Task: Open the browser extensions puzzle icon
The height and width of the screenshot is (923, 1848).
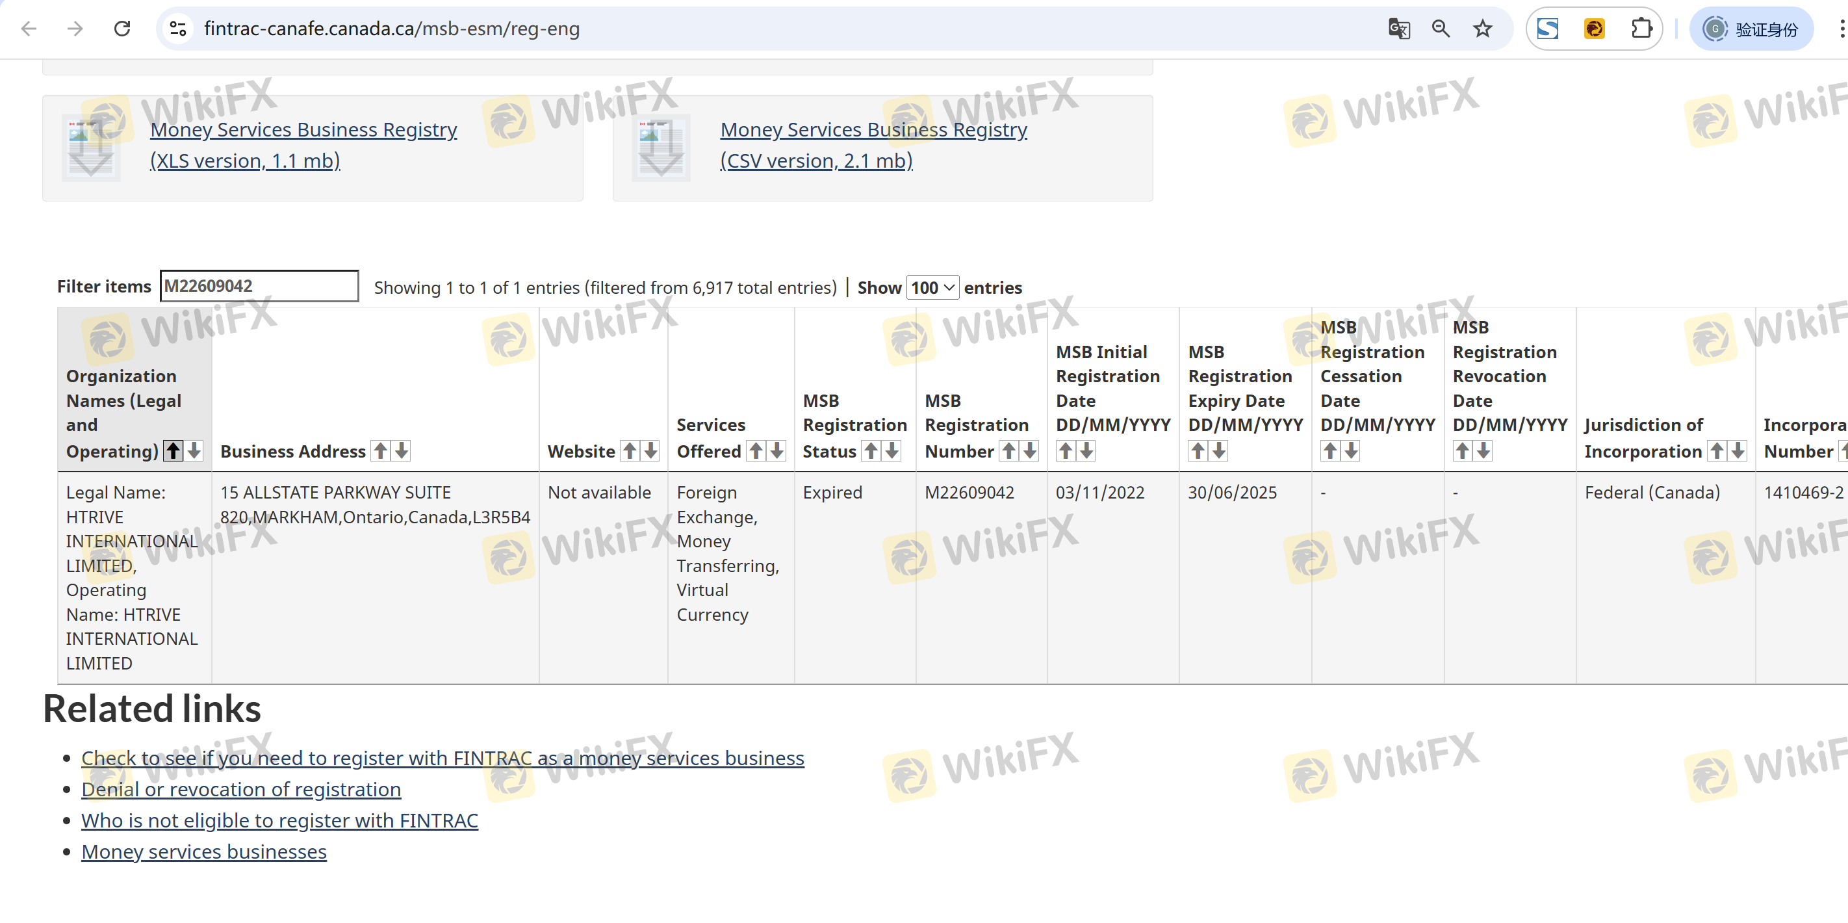Action: pos(1641,29)
